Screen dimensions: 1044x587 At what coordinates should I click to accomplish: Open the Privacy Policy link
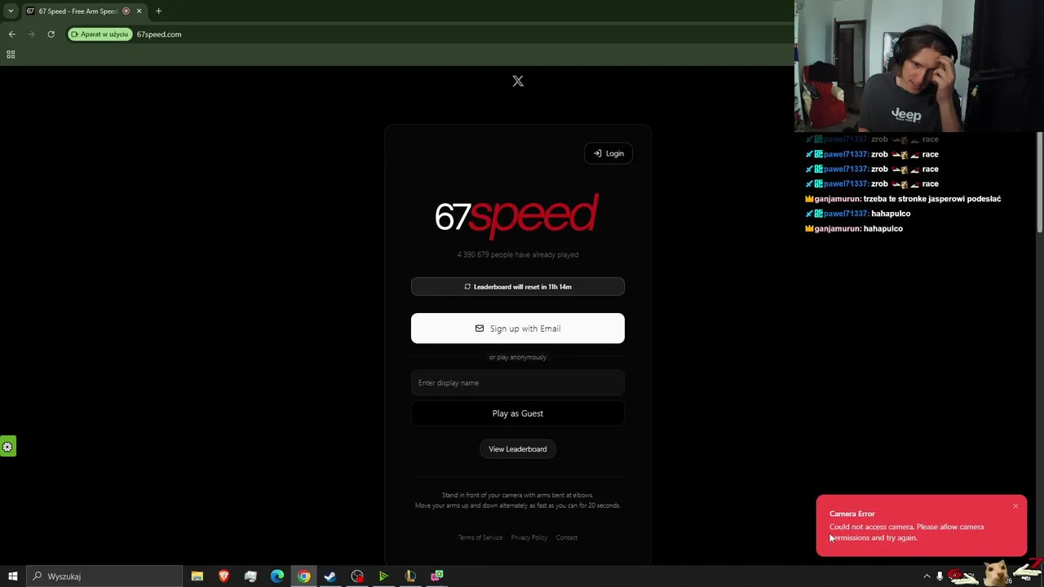click(529, 537)
